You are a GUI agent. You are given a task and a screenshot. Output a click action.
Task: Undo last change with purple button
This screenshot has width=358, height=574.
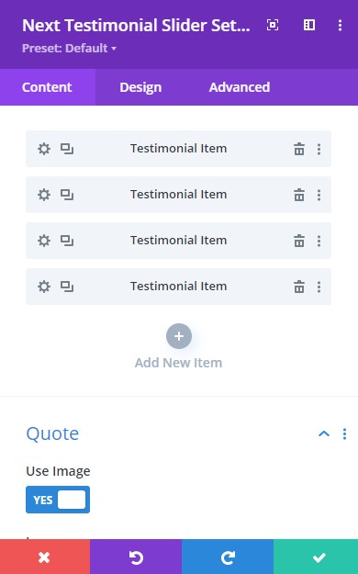pyautogui.click(x=136, y=557)
